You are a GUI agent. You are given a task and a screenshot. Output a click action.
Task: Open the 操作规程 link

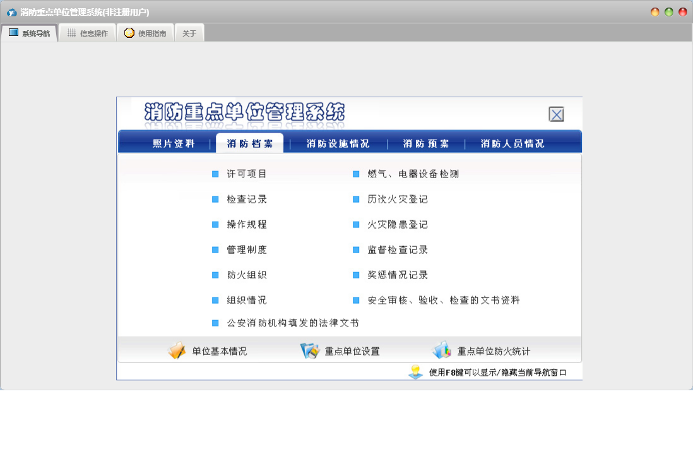[x=247, y=225]
